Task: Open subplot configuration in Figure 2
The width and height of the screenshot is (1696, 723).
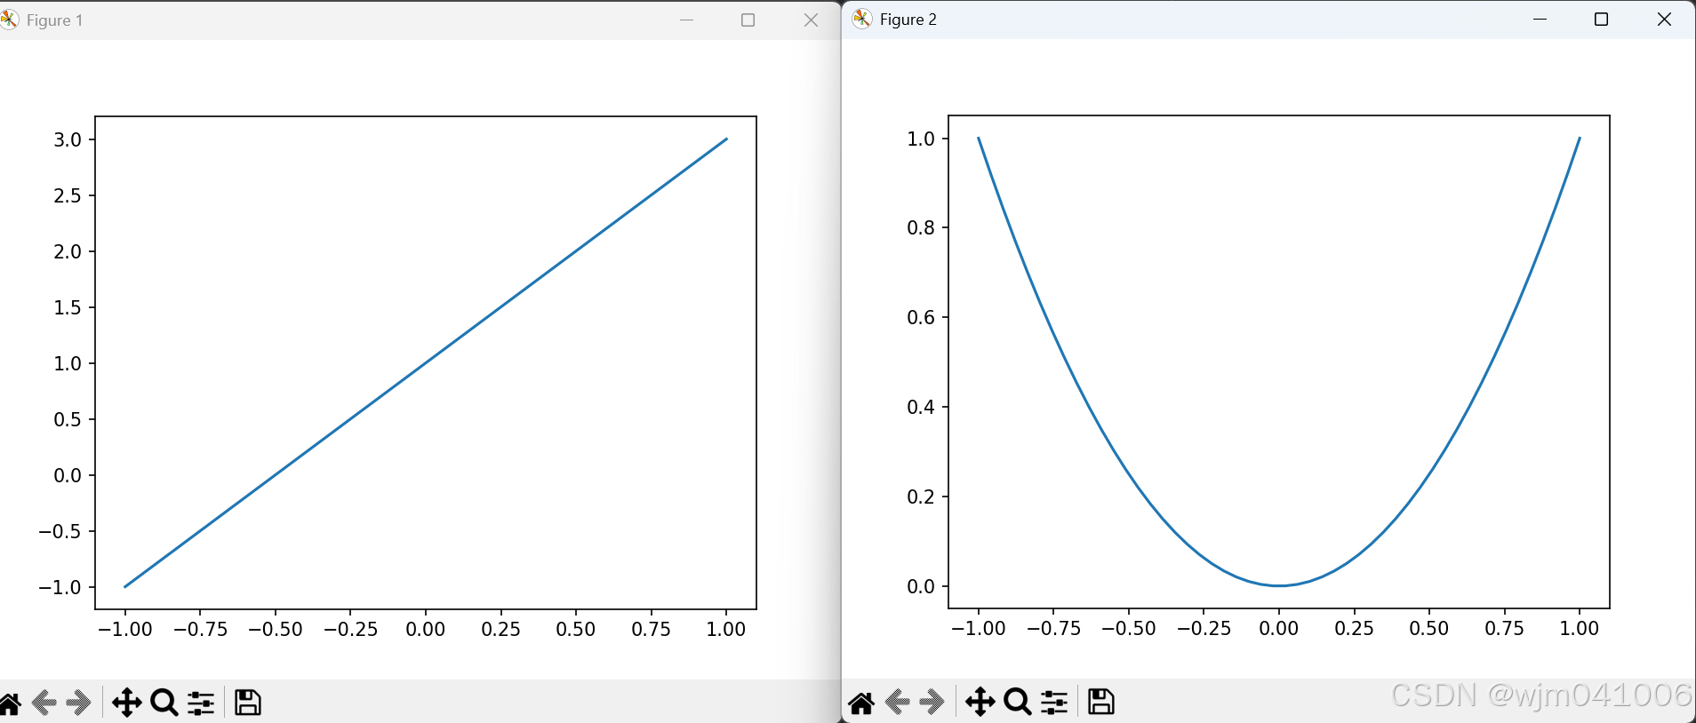Action: (x=1054, y=702)
